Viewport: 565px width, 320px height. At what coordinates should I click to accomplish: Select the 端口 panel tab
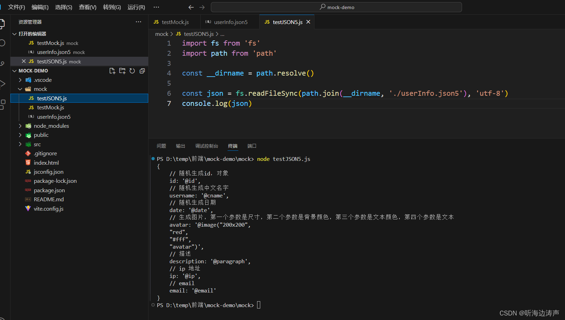[252, 146]
